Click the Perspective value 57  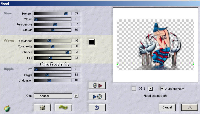point(76,24)
